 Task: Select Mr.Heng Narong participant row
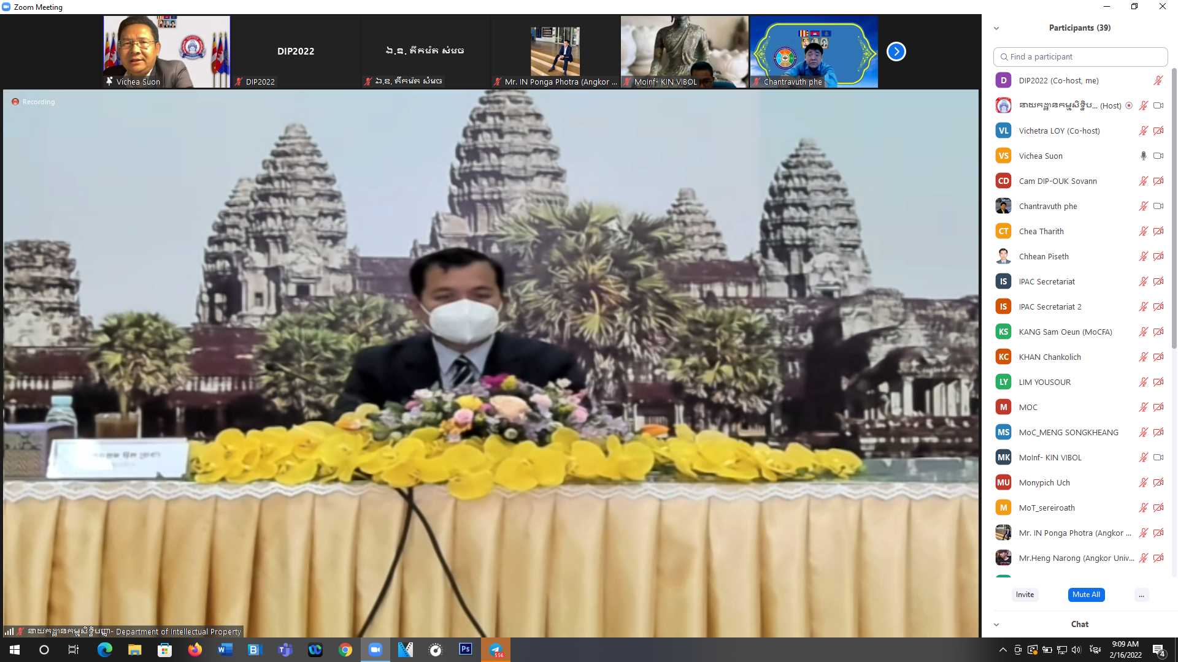click(x=1080, y=558)
